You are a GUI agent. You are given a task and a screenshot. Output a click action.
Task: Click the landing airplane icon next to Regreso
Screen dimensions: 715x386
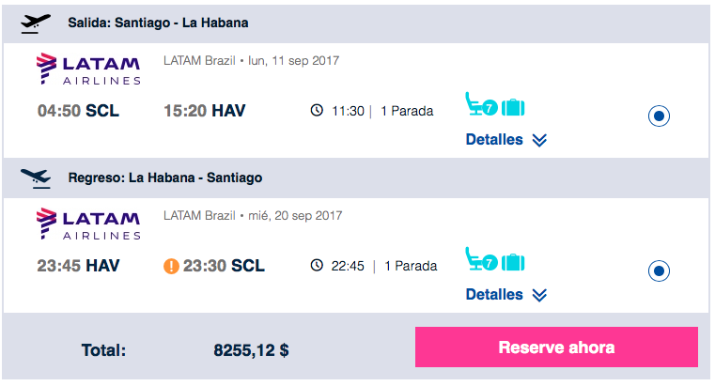[36, 178]
